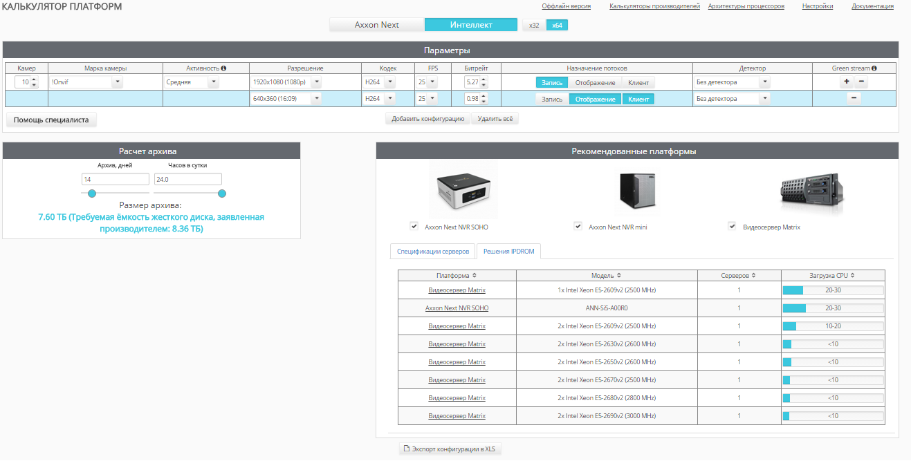This screenshot has width=911, height=461.
Task: Click the Часов в сутки input field
Action: pos(187,179)
